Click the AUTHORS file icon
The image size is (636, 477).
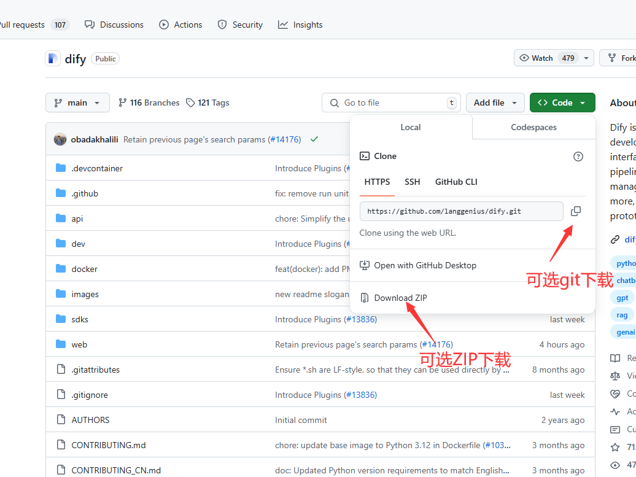point(61,419)
